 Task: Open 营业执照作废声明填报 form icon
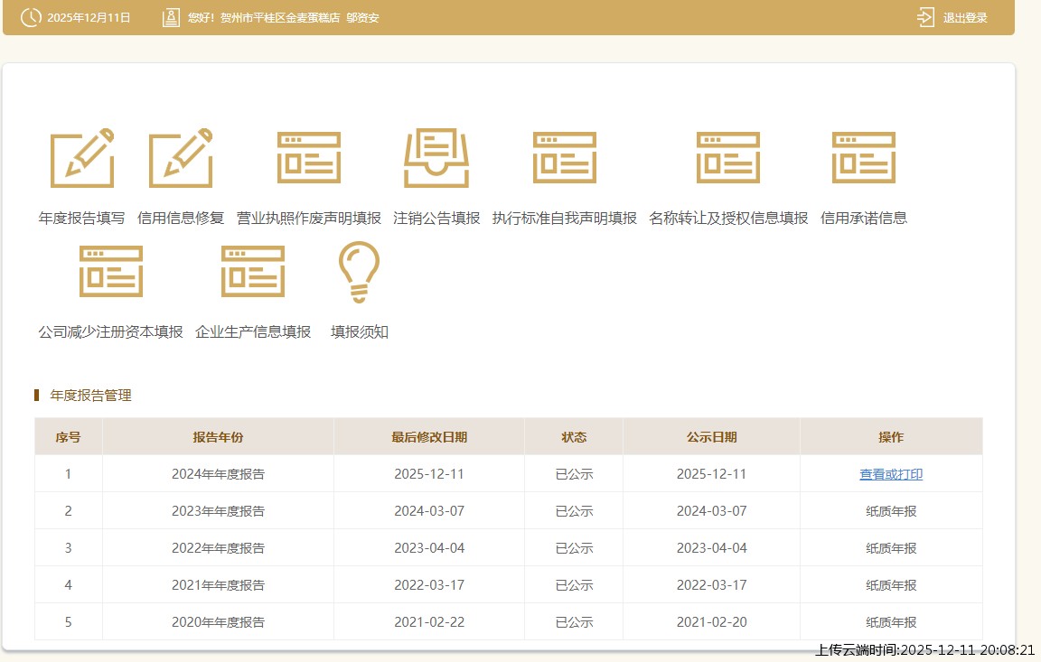pos(309,158)
